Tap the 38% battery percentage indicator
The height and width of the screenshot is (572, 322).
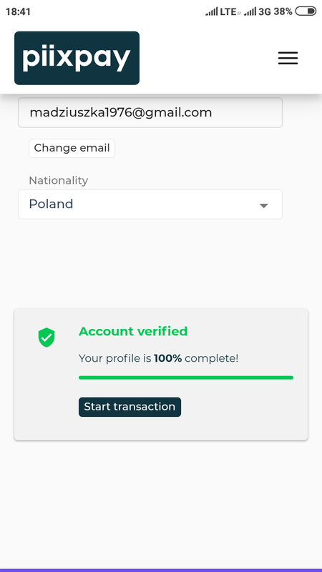pyautogui.click(x=283, y=11)
